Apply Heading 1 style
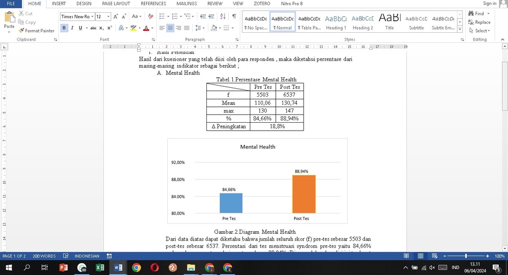Screen dimensions: 508x275 tap(336, 22)
